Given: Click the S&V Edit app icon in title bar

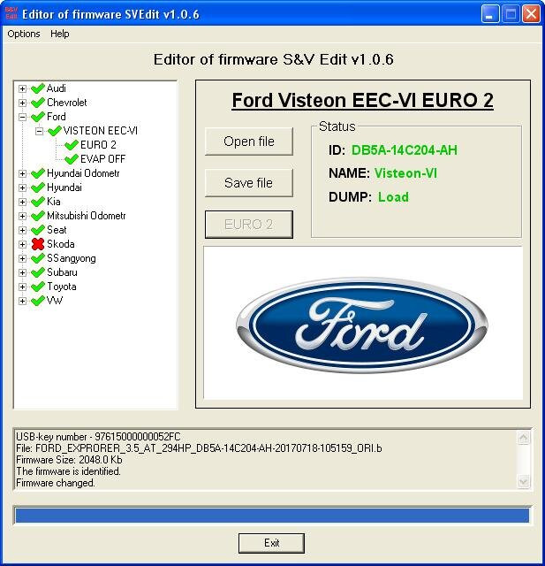Looking at the screenshot, I should pos(11,14).
